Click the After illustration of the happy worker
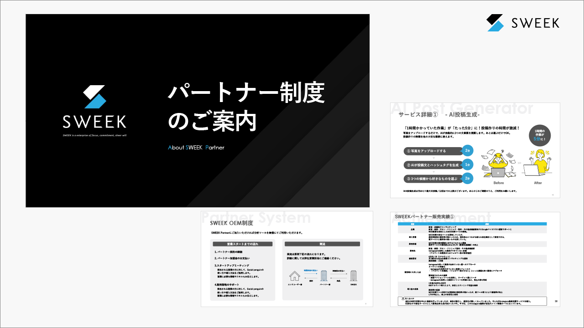The height and width of the screenshot is (328, 584). point(537,164)
